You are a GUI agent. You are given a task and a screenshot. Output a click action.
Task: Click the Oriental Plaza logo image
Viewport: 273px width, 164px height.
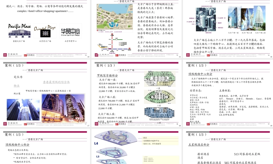coord(45,31)
